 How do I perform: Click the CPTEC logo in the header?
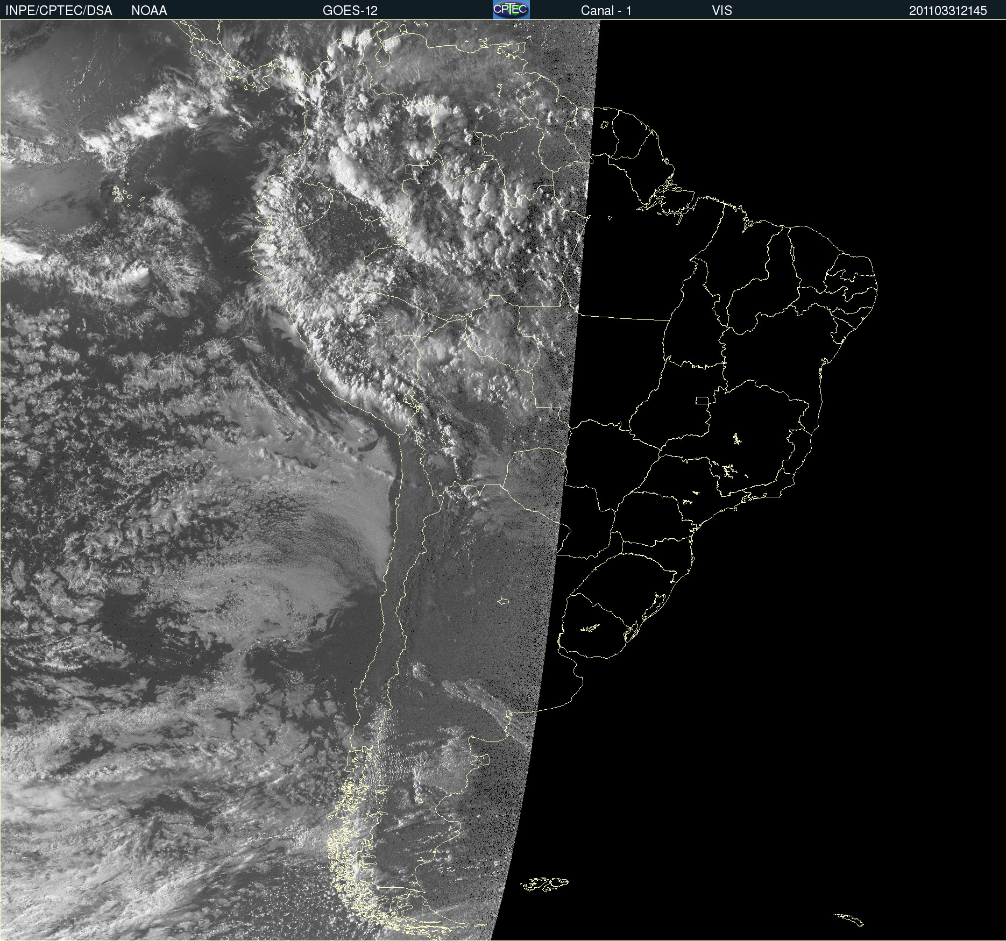[x=511, y=10]
